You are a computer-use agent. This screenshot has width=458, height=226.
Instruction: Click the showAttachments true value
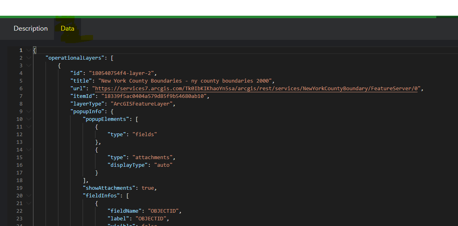tap(148, 188)
